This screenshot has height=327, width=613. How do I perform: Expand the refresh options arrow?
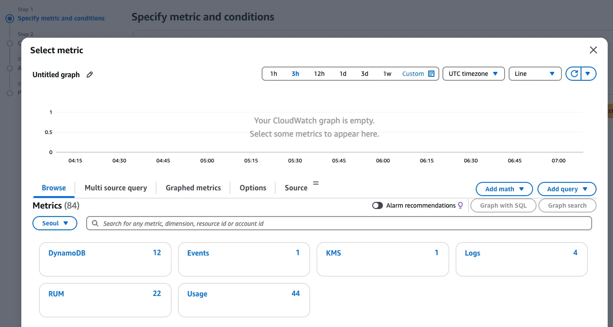[x=588, y=74]
